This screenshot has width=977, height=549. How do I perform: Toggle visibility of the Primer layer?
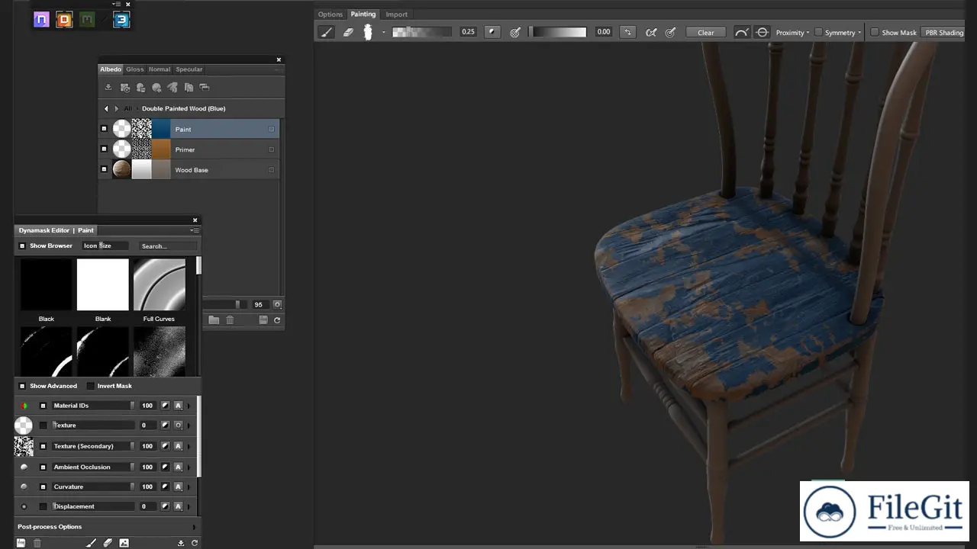(x=104, y=149)
